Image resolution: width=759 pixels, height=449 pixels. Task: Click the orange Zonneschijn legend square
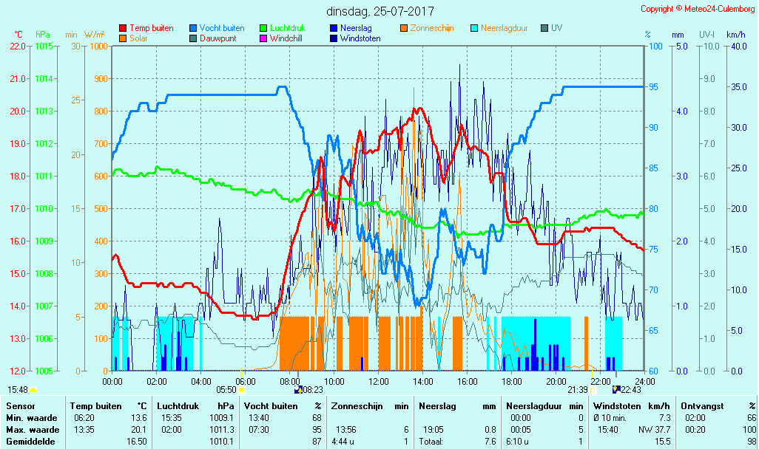404,29
